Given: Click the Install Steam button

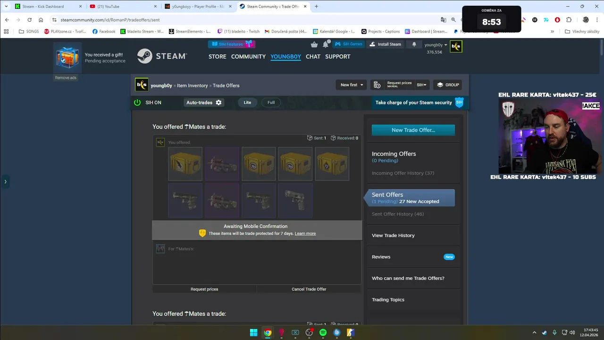Looking at the screenshot, I should coord(386,44).
